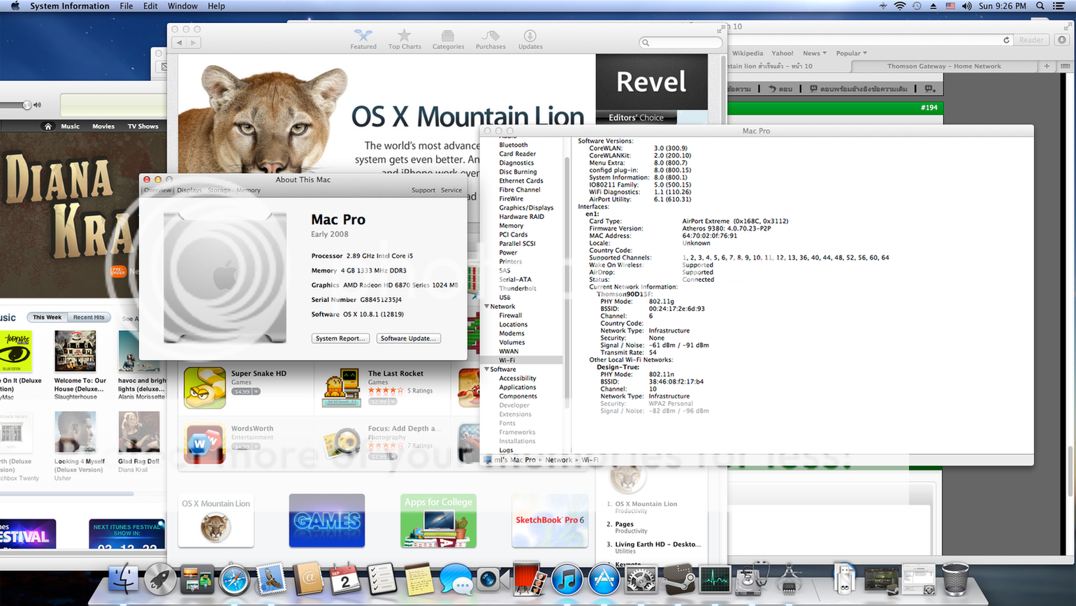Click the Categories toolbar icon

(448, 39)
